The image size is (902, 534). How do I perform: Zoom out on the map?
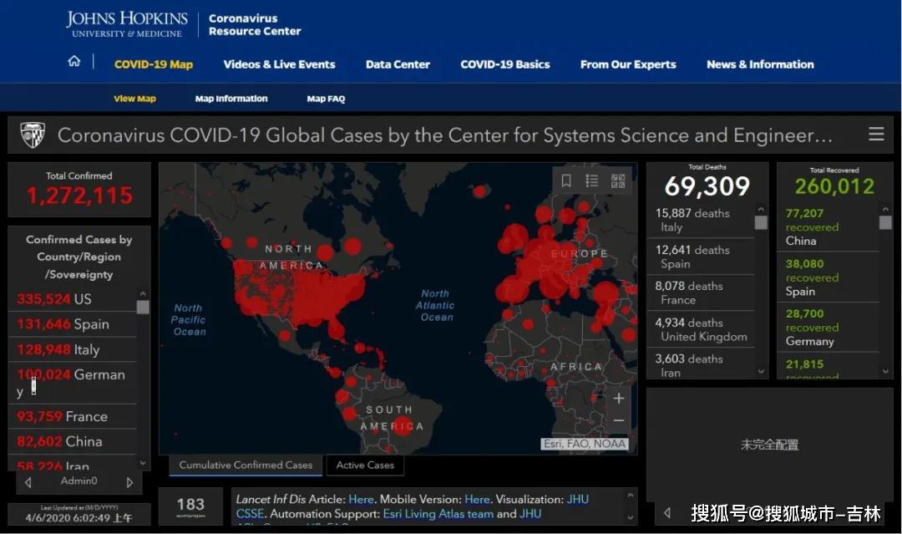coord(618,420)
